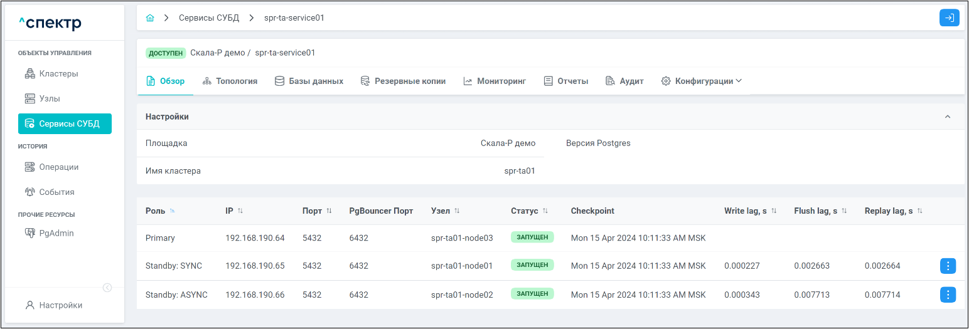The width and height of the screenshot is (969, 329).
Task: Collapse the Настройки panel
Action: click(948, 117)
